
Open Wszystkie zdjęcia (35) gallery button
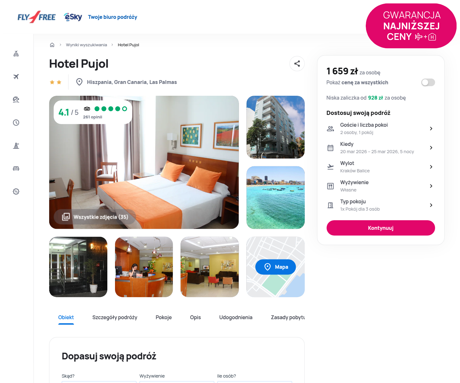[95, 217]
